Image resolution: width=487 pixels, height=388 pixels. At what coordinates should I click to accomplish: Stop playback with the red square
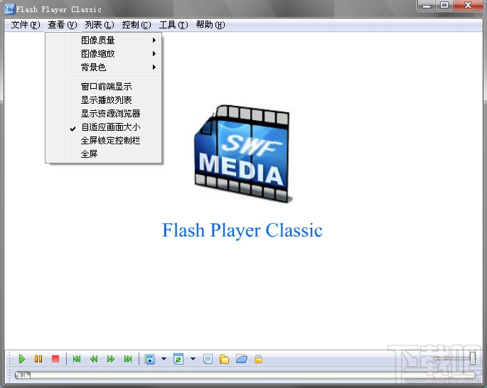click(x=55, y=359)
